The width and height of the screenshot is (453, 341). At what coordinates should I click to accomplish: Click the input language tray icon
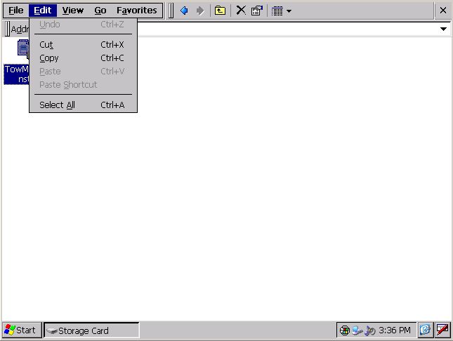(x=344, y=330)
